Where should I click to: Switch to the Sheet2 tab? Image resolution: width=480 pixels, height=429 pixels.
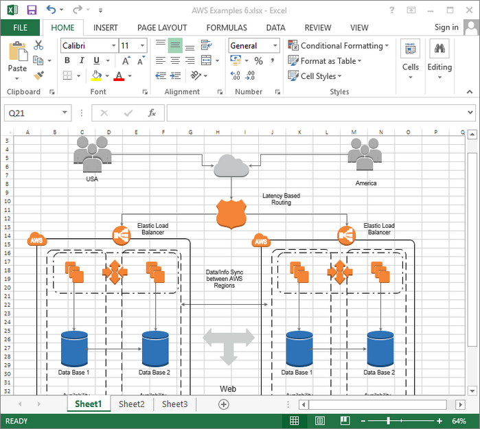131,404
